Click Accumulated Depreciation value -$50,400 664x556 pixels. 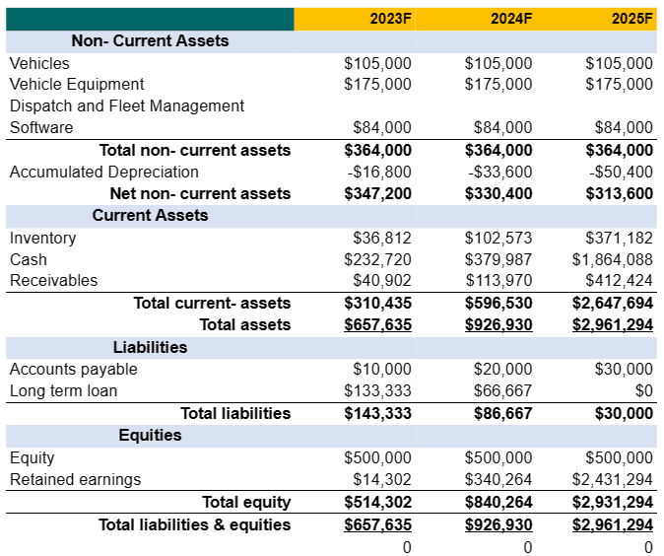click(621, 173)
